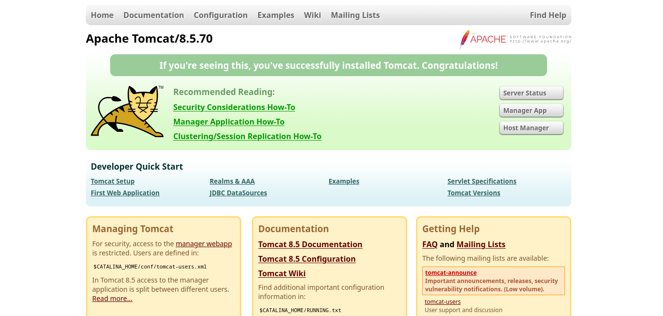This screenshot has width=663, height=316.
Task: Open the Tomcat 8.5 Configuration link
Action: pos(307,259)
